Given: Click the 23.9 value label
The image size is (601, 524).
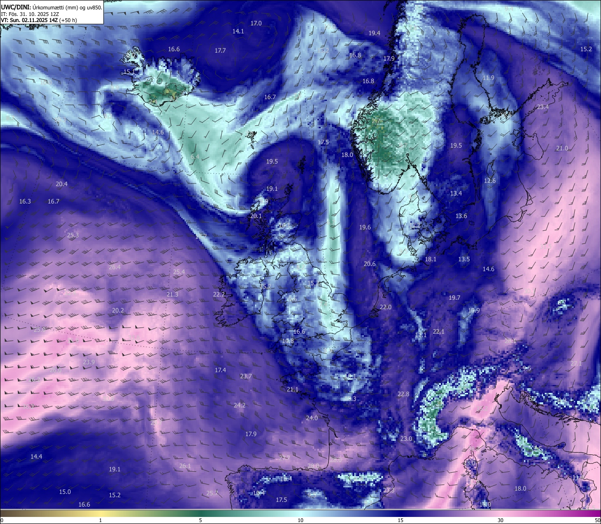Looking at the screenshot, I should [x=89, y=362].
